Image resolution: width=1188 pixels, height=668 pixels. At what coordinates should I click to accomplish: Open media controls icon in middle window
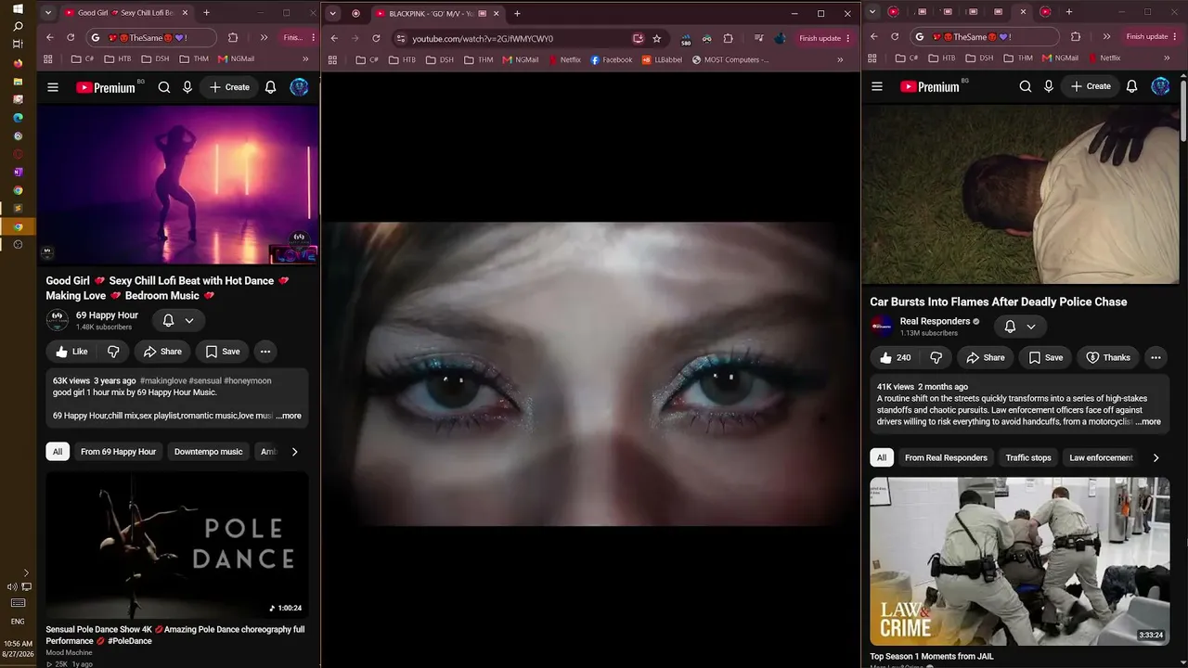pyautogui.click(x=758, y=38)
